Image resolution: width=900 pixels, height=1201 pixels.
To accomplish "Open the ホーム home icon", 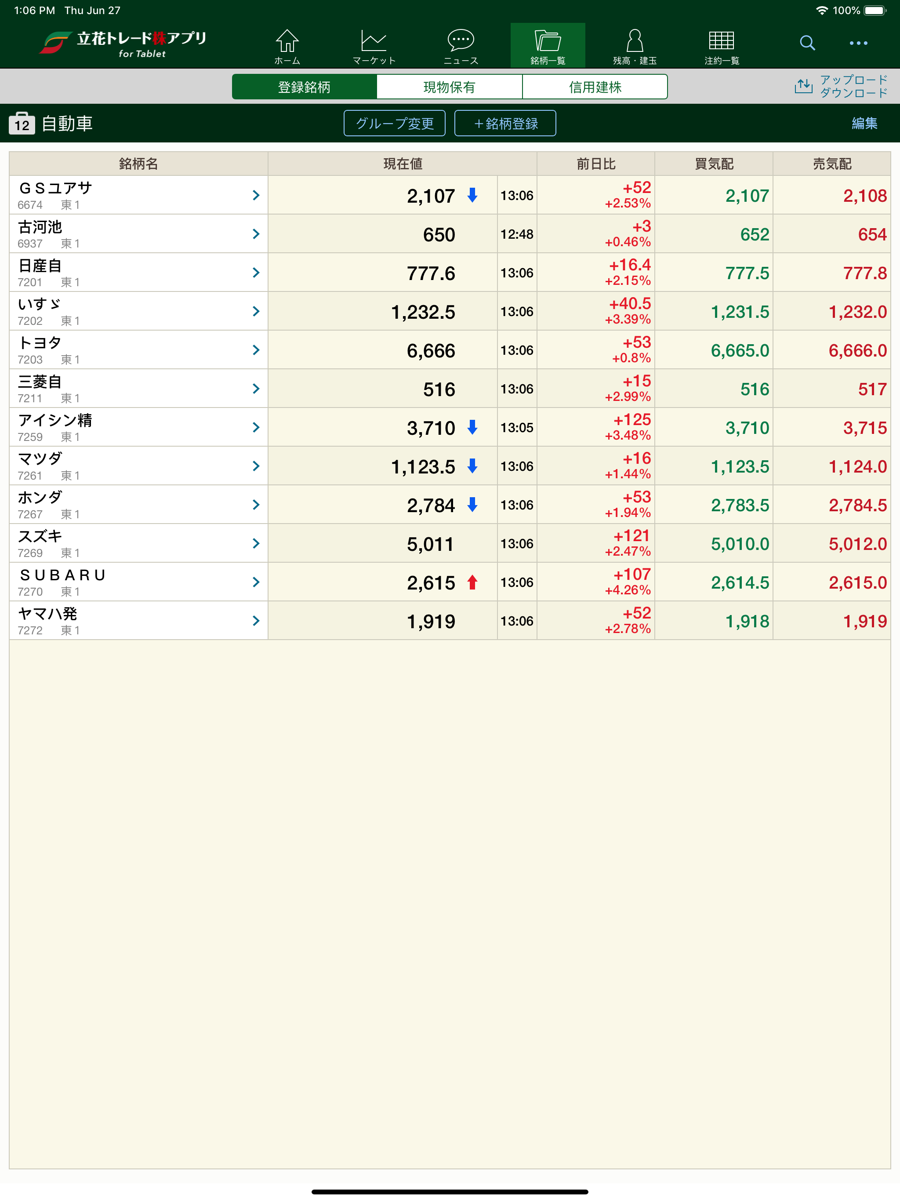I will pyautogui.click(x=287, y=46).
